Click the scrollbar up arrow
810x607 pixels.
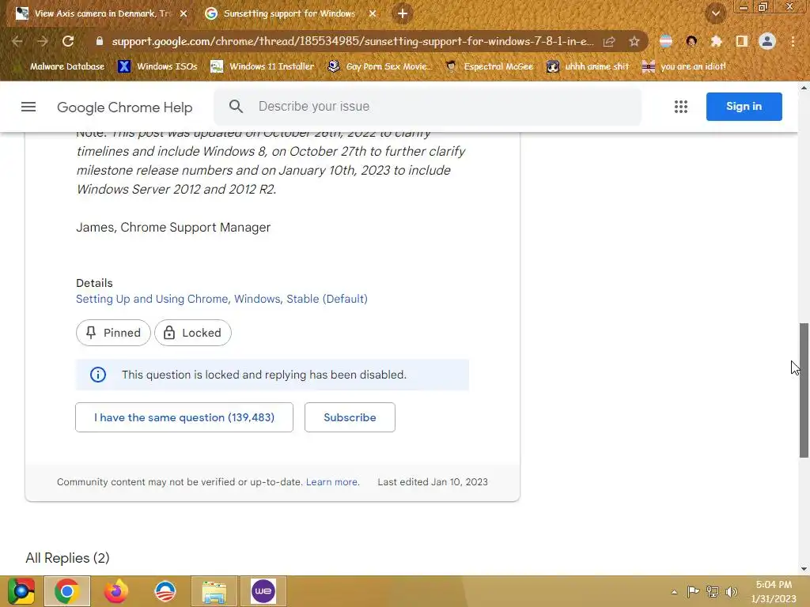[x=804, y=88]
